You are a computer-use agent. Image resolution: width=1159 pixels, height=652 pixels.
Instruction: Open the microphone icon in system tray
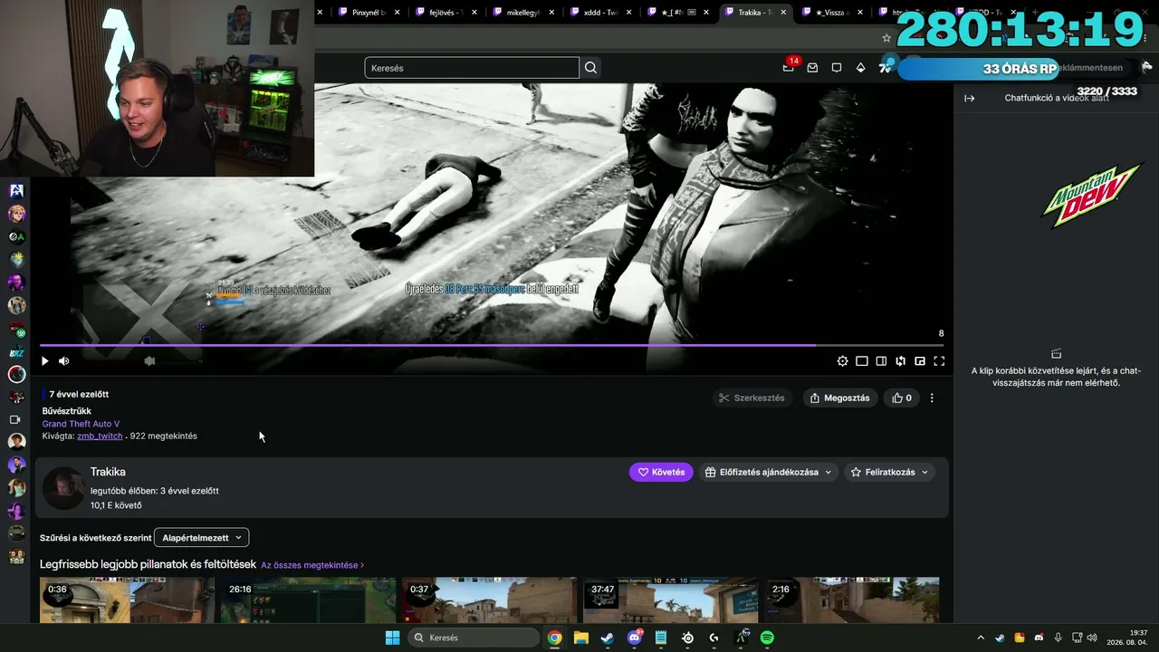click(1058, 638)
